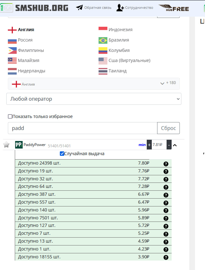Uncheck the 'Случайная выдача' checkbox
Image resolution: width=205 pixels, height=270 pixels.
pos(62,154)
